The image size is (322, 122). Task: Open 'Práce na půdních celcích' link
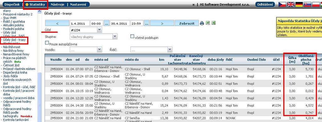pyautogui.click(x=14, y=60)
